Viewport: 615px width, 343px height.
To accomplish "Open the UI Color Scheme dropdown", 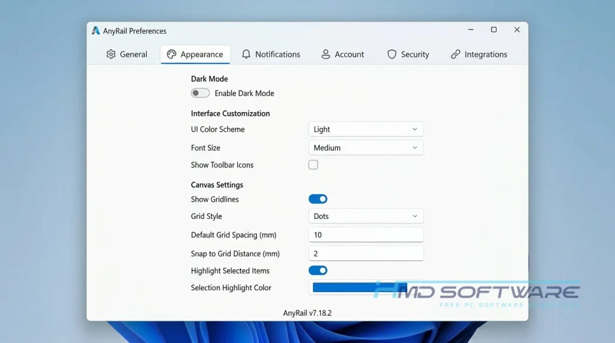I will pyautogui.click(x=366, y=129).
